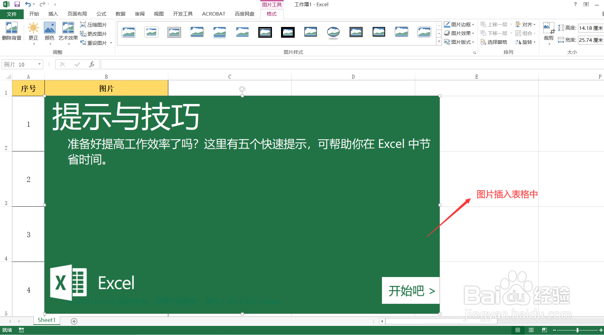Click the Name Box showing 图片 10
604x335 pixels.
19,64
